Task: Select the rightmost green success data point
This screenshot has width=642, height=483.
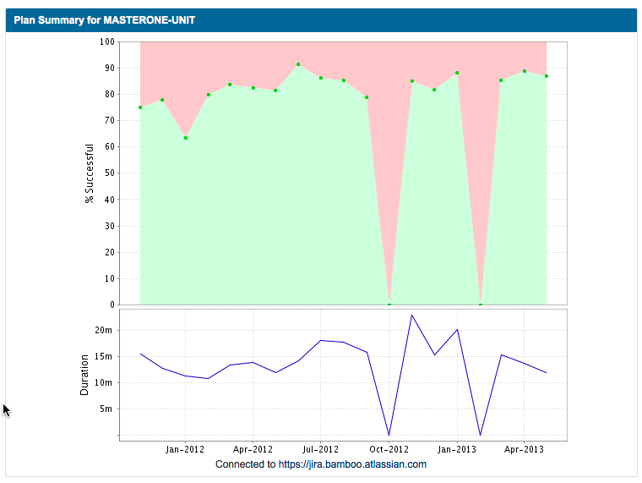Action: [547, 76]
